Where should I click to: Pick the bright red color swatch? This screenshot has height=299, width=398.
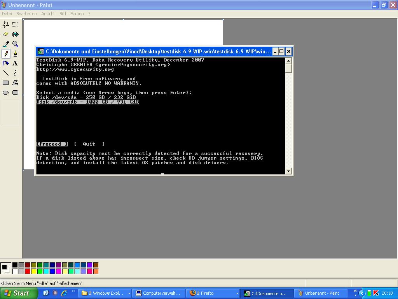pos(28,271)
